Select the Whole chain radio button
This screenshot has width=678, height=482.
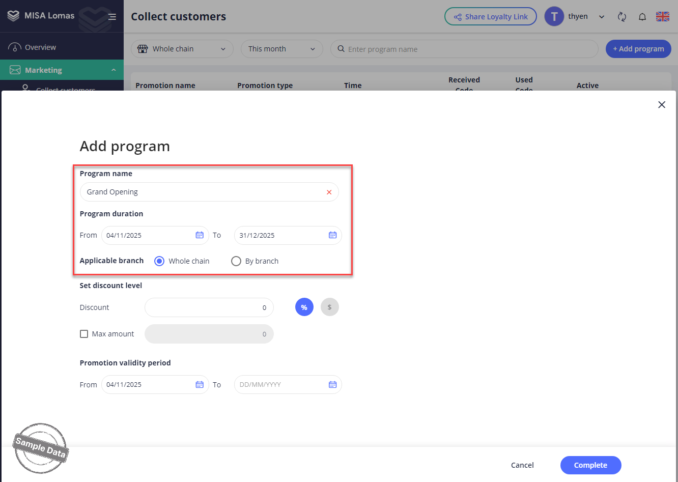[159, 261]
